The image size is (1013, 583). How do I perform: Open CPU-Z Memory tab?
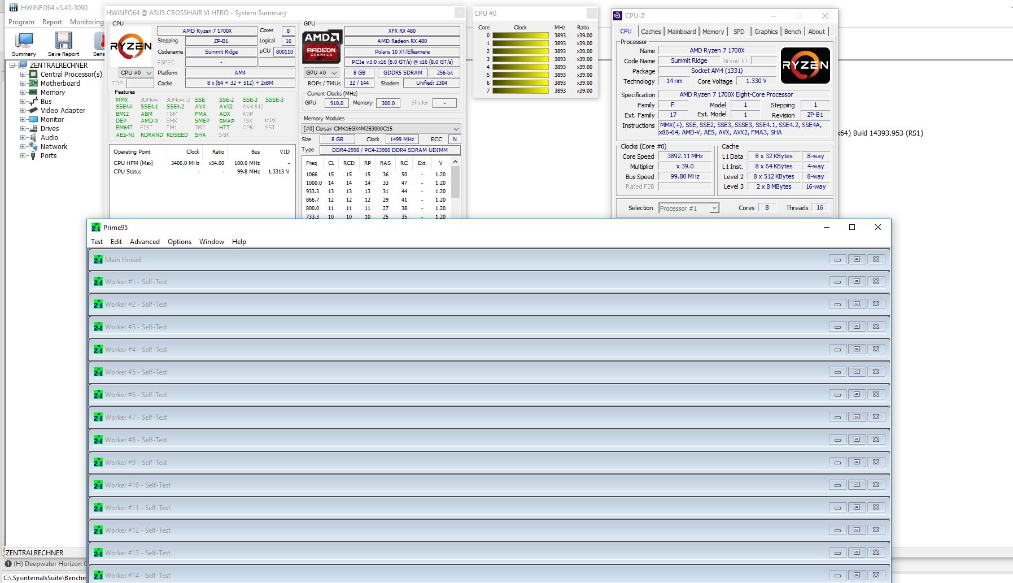click(x=713, y=32)
